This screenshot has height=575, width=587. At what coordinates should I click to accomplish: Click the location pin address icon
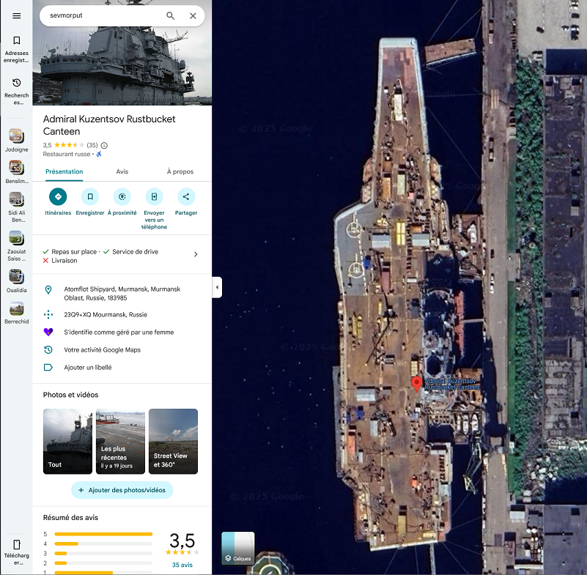pyautogui.click(x=48, y=290)
